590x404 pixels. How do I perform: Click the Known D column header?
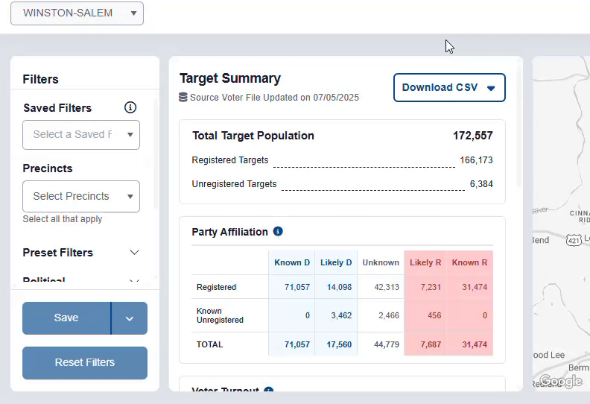pos(292,262)
